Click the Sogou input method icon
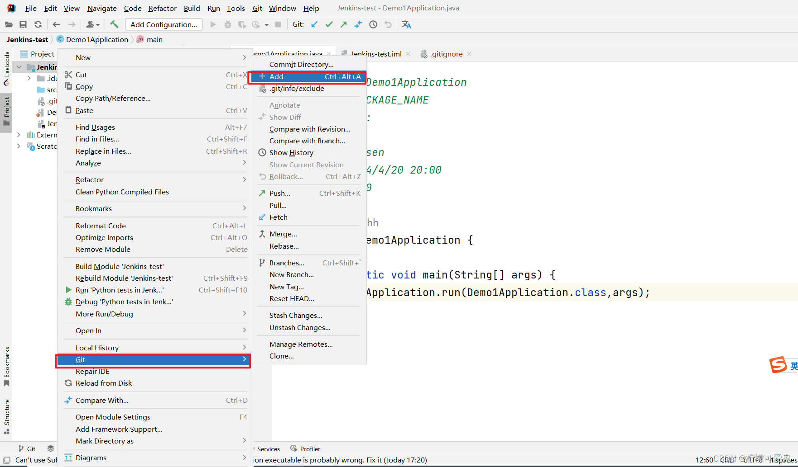Screen dimensions: 798x467 (778, 364)
